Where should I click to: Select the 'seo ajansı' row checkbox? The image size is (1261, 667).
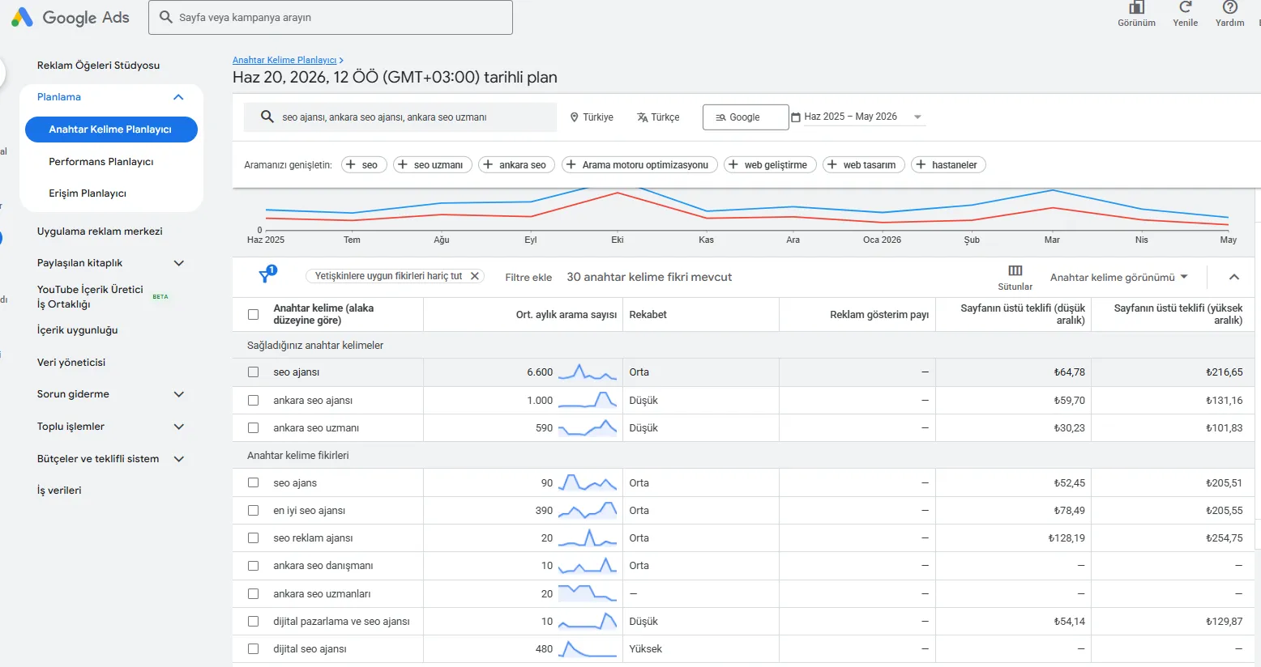click(x=253, y=372)
